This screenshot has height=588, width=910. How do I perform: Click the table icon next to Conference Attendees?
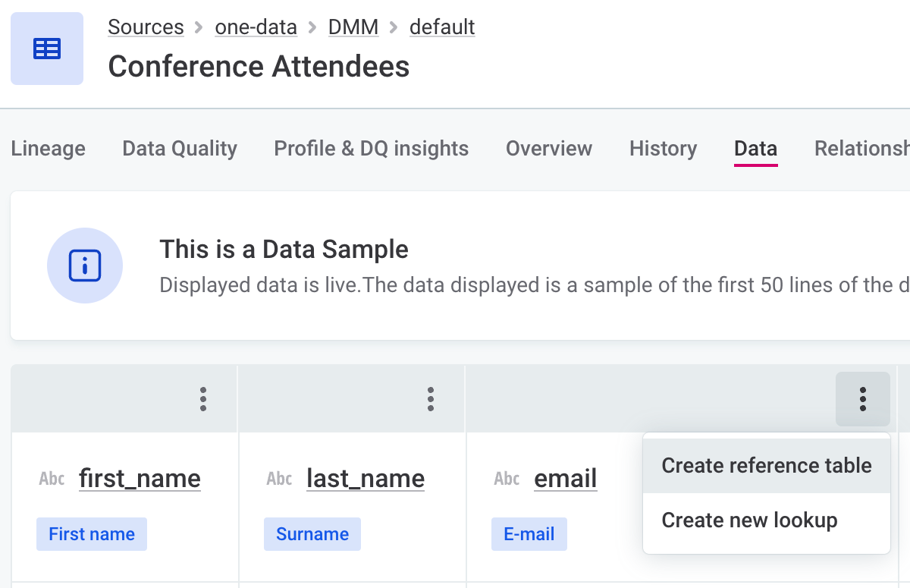47,48
